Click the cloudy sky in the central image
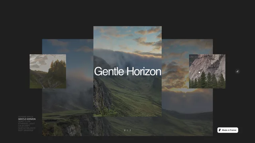Viewport: 255px width, 143px height. (x=127, y=39)
